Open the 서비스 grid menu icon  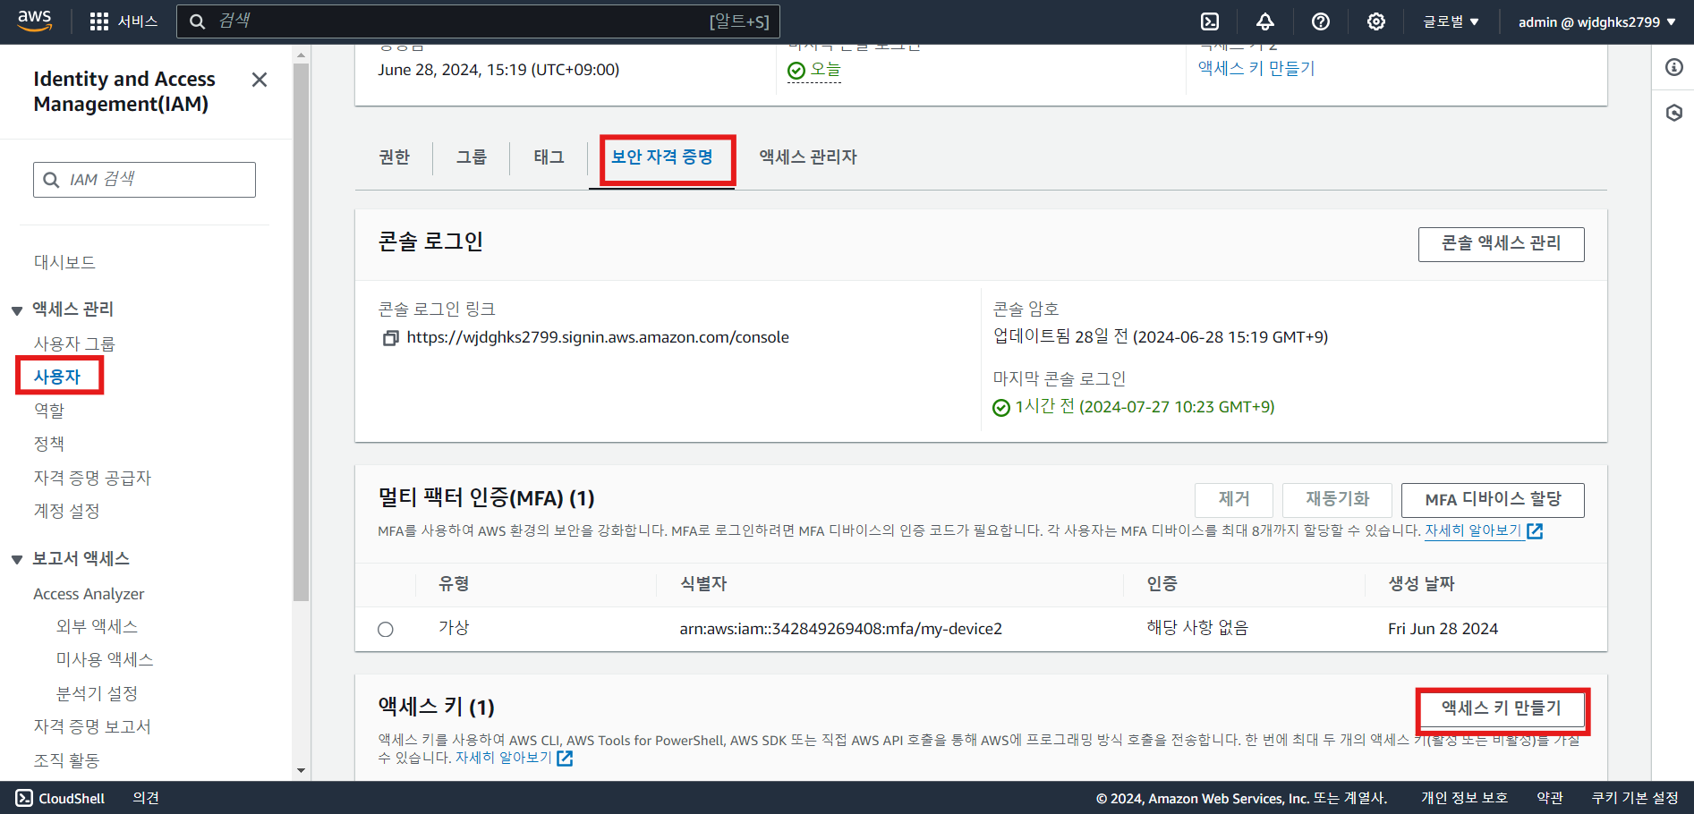[99, 21]
